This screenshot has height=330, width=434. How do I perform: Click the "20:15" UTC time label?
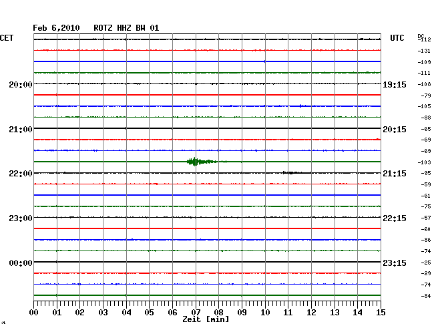pyautogui.click(x=395, y=130)
